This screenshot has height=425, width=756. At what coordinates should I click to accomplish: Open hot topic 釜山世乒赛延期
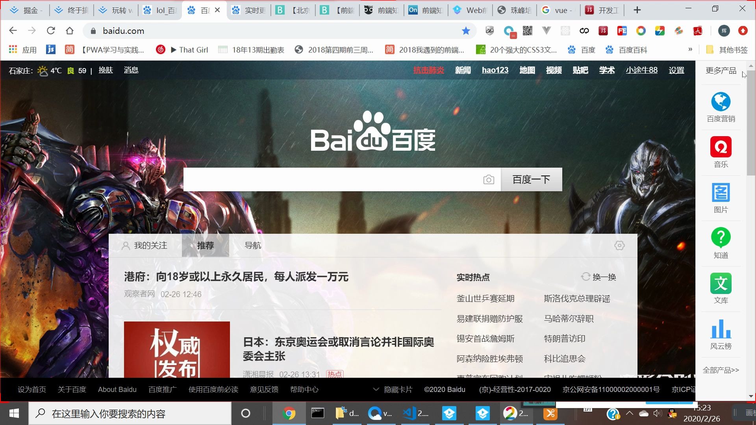[485, 299]
